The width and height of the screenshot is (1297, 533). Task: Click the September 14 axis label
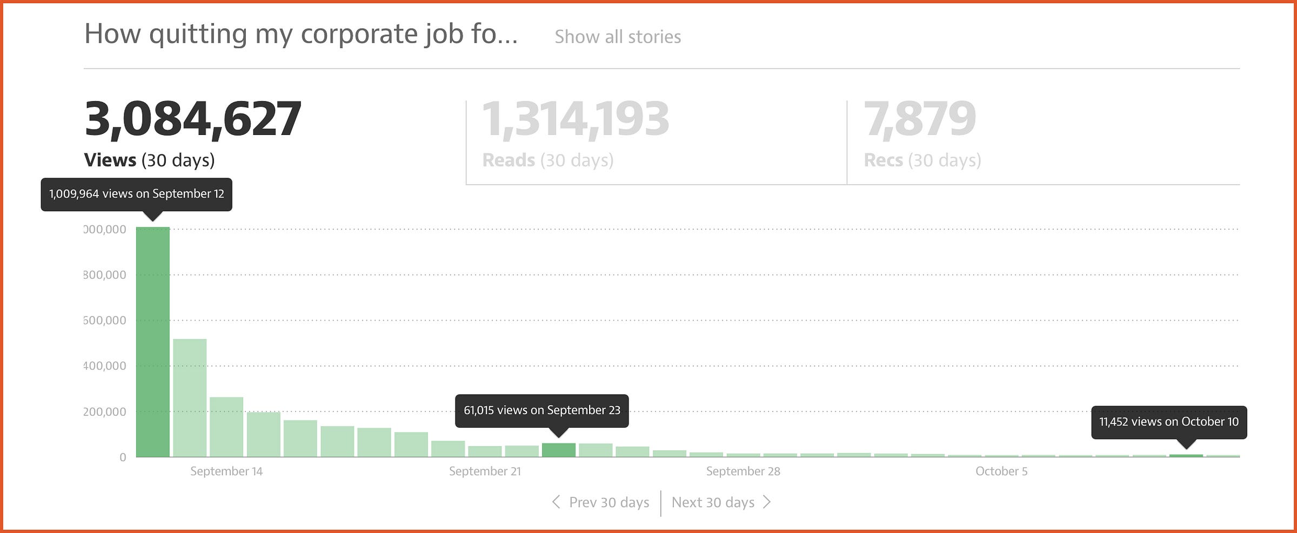pos(226,471)
